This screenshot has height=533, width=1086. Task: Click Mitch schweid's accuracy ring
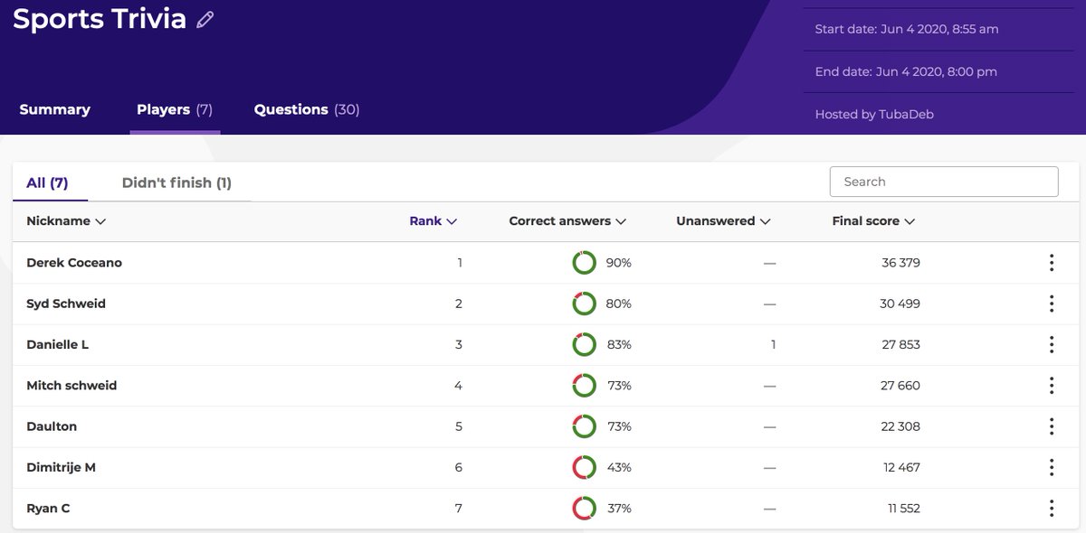(584, 386)
